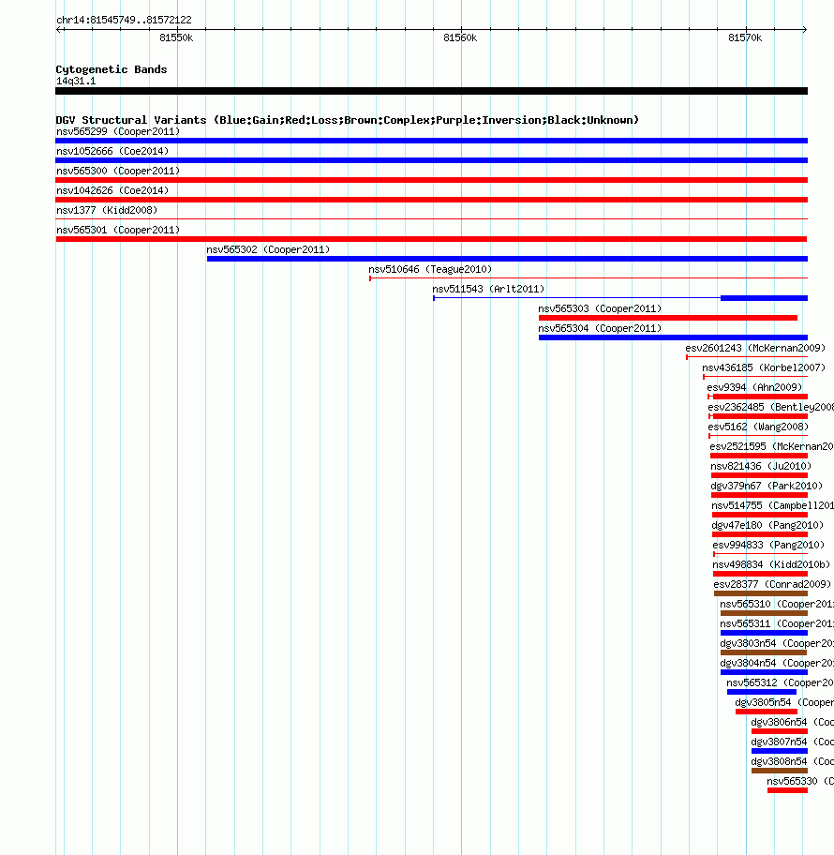This screenshot has height=855, width=834.
Task: Select the nsv565312 (Cooper) label
Action: point(780,682)
